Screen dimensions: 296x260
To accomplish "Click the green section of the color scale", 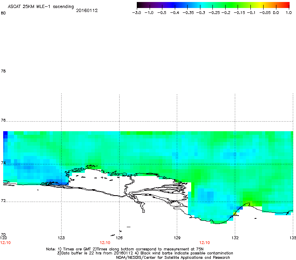I will click(x=232, y=5).
